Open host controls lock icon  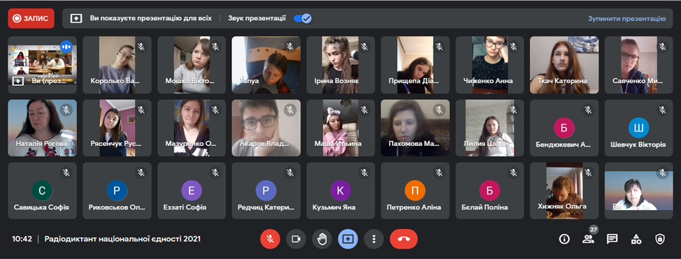tap(660, 239)
